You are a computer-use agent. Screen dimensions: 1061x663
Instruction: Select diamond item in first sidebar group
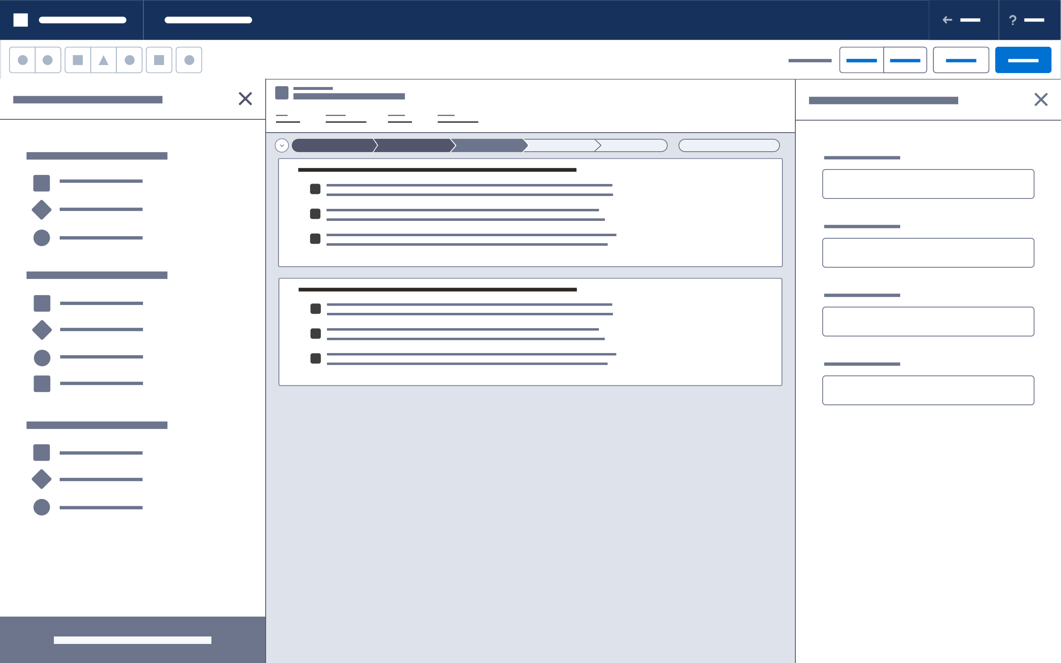tap(41, 210)
